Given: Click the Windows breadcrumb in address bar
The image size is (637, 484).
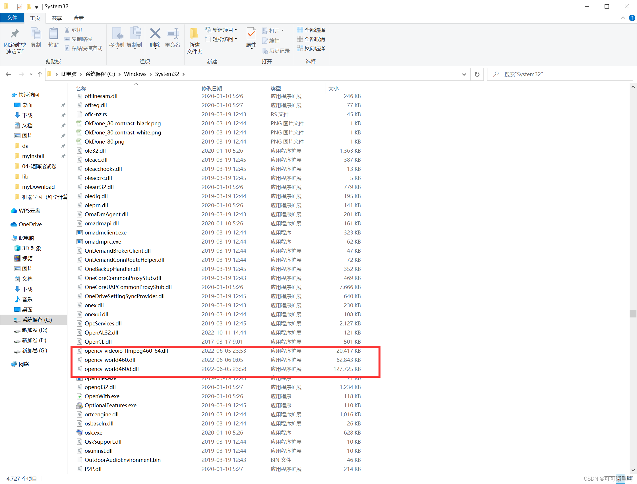Looking at the screenshot, I should (135, 74).
